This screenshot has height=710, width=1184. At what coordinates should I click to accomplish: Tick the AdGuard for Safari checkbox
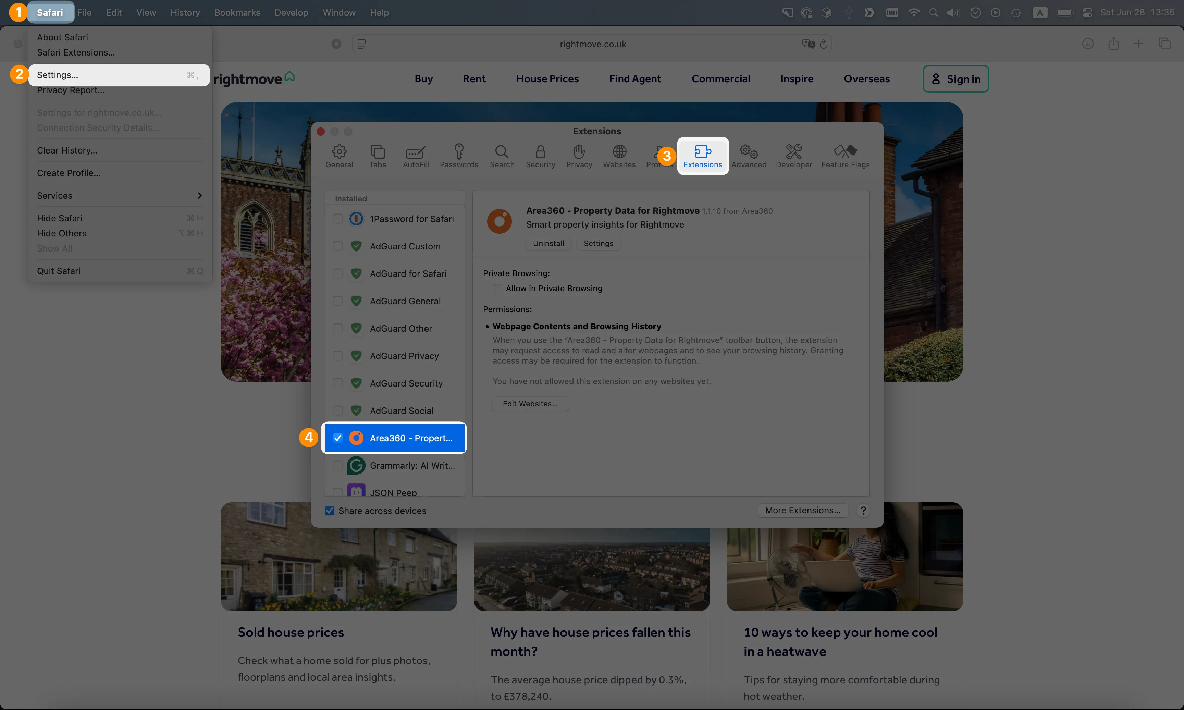tap(337, 273)
